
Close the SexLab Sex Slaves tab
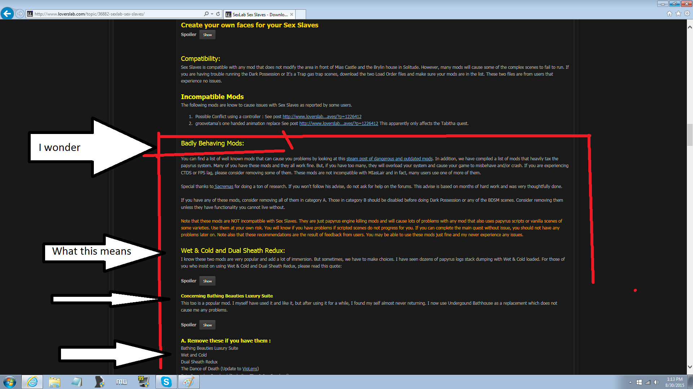[292, 14]
